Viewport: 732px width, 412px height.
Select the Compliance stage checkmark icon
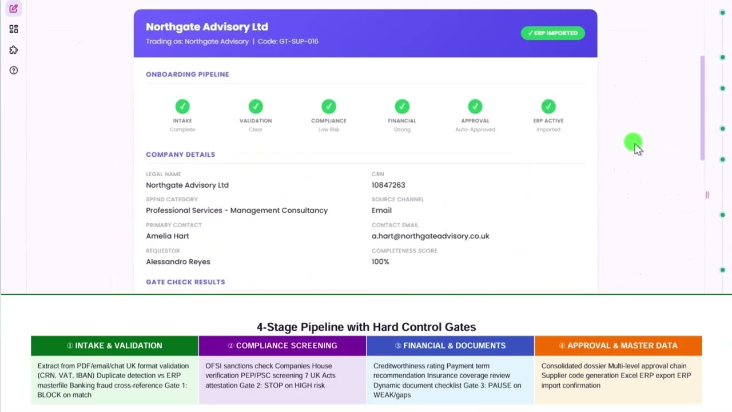(329, 106)
